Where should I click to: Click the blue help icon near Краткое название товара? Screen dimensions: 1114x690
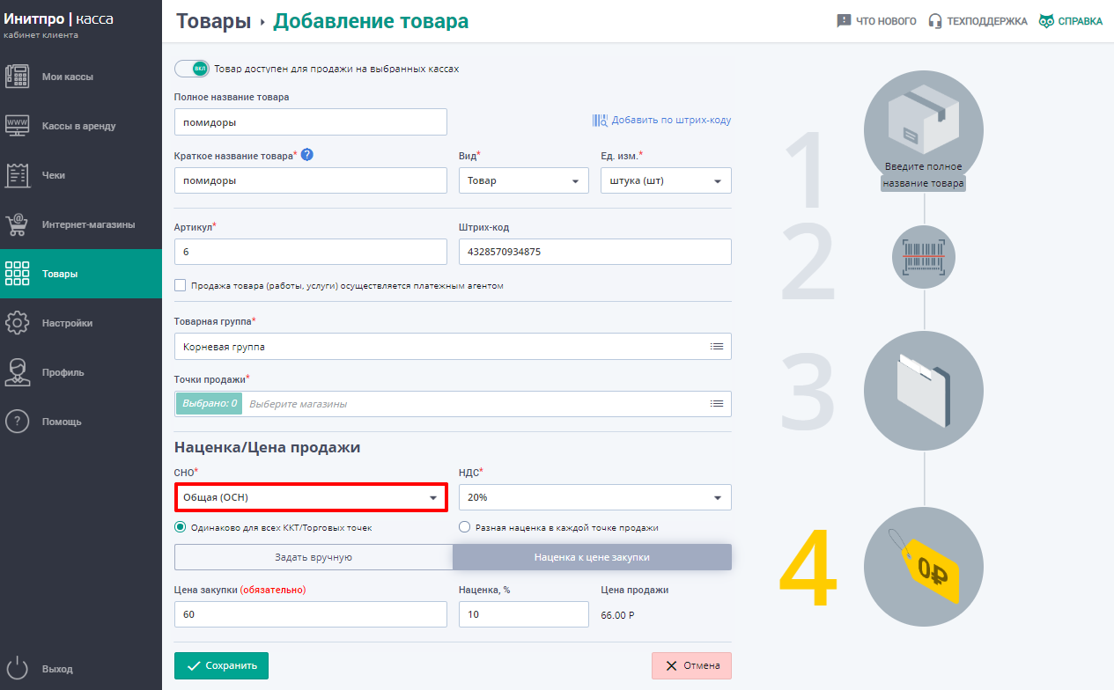click(307, 155)
